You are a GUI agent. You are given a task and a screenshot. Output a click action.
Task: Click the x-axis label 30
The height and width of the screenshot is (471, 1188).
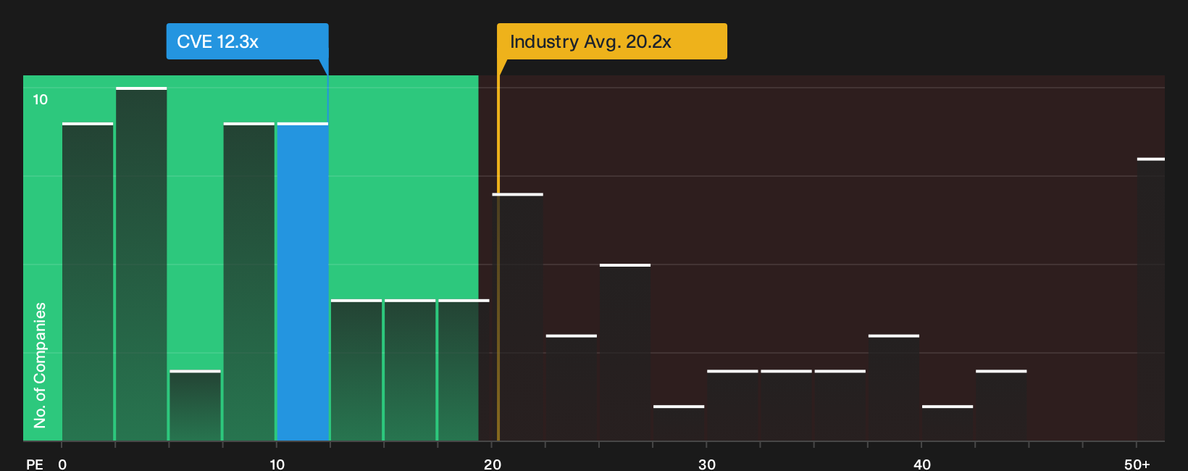pyautogui.click(x=707, y=464)
